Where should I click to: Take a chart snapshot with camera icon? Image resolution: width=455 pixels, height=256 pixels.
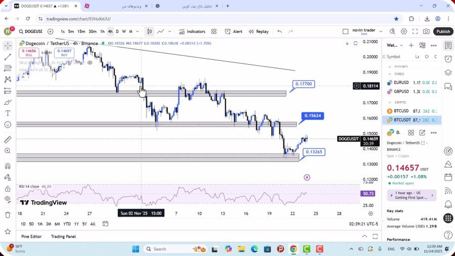(427, 32)
